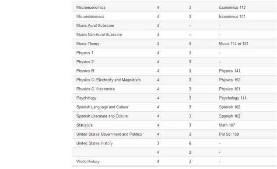Click the Microeconomics exam name
Image resolution: width=277 pixels, height=169 pixels.
click(x=90, y=17)
